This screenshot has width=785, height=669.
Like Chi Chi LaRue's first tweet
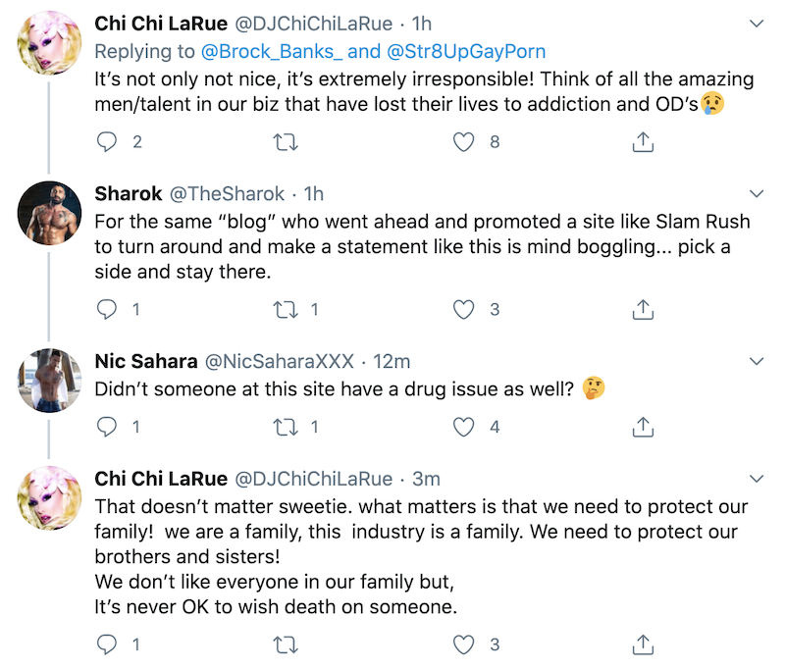(463, 142)
